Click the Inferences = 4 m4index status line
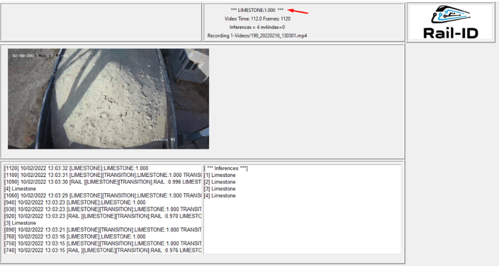The height and width of the screenshot is (266, 499). (x=257, y=27)
